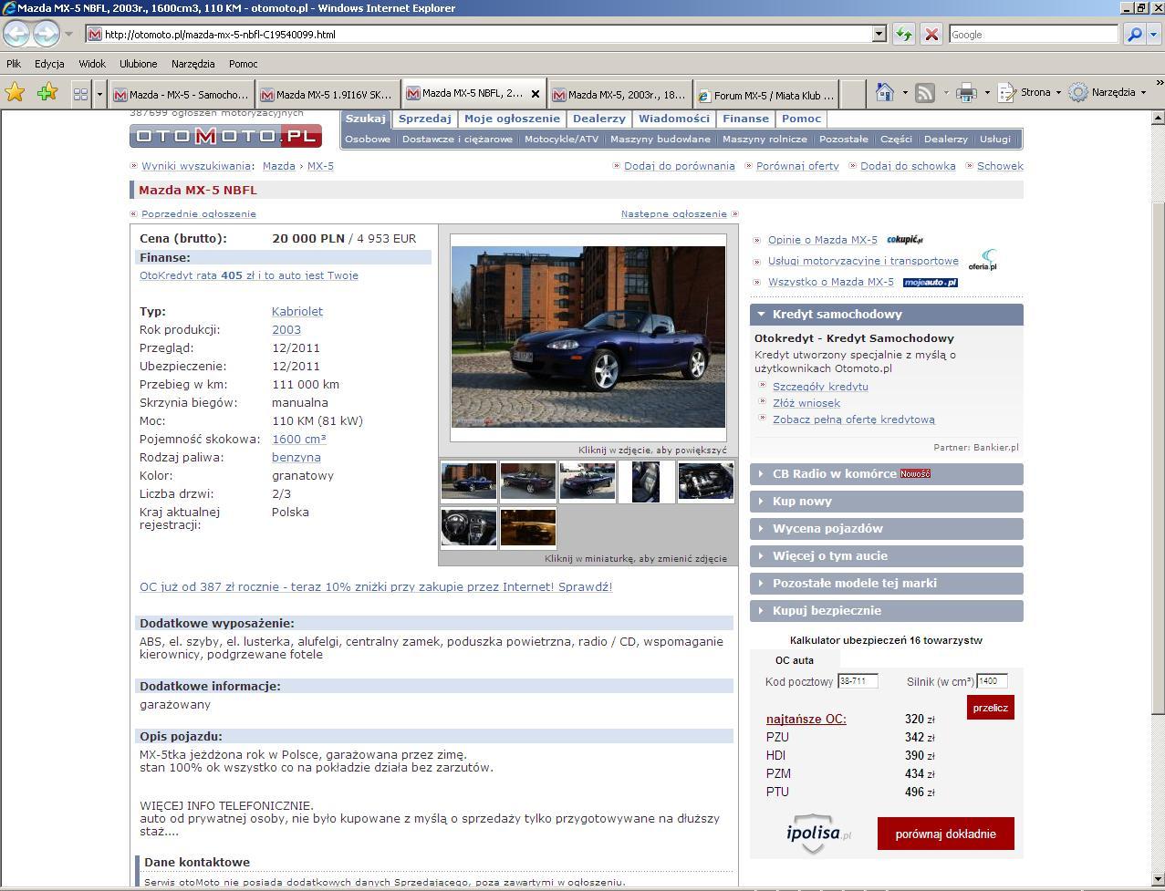Close the active Mazda MX-5 NBFL tab
1165x891 pixels.
[536, 94]
